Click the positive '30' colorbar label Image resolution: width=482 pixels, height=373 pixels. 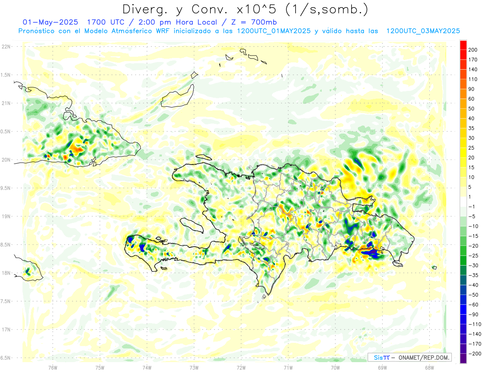(x=472, y=138)
